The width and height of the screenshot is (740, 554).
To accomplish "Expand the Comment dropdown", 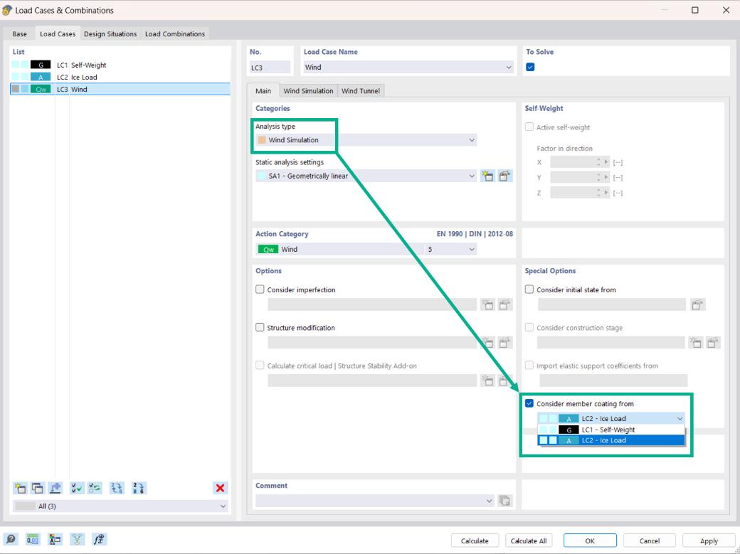I will coord(489,501).
